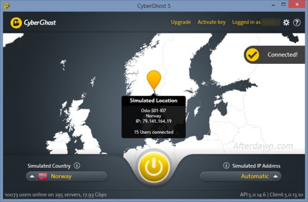Expand the Simulated IP Address arrow
This screenshot has width=308, height=202.
[276, 176]
